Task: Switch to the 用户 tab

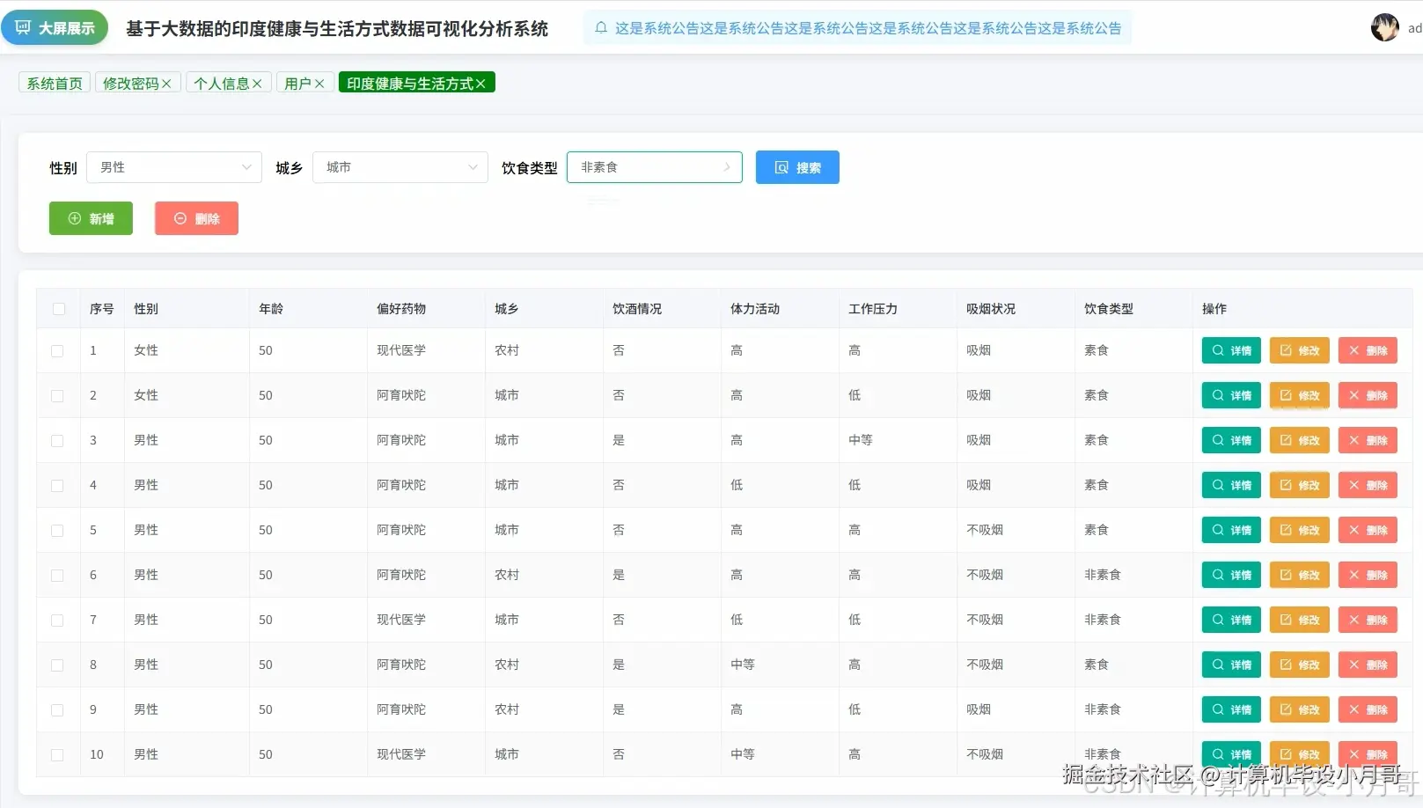Action: (x=297, y=83)
